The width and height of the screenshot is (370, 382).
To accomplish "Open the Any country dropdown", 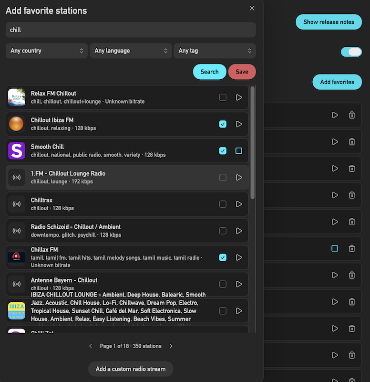I will pyautogui.click(x=47, y=51).
